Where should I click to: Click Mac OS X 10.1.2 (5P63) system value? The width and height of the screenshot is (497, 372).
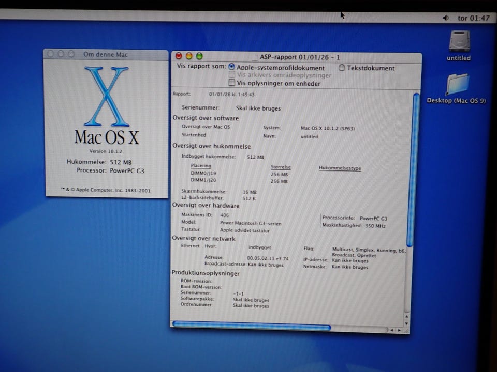click(x=327, y=129)
